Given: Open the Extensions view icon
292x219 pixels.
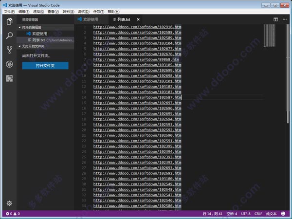Looking at the screenshot, I should pyautogui.click(x=9, y=78).
